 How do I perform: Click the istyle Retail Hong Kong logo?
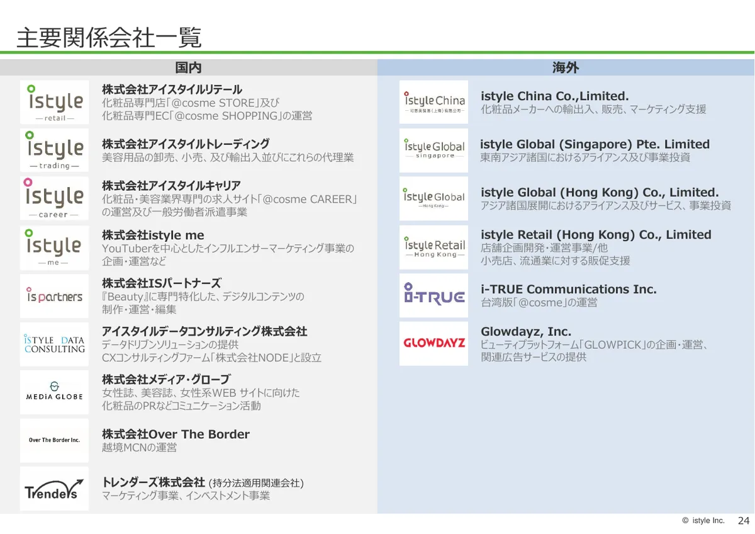pos(434,247)
